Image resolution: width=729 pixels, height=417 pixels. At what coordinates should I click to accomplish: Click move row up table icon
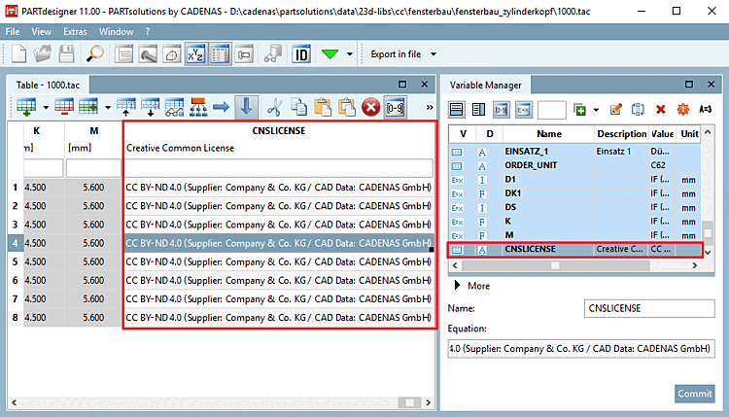(126, 107)
